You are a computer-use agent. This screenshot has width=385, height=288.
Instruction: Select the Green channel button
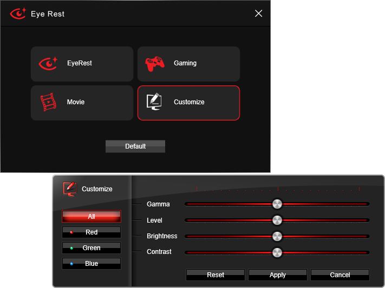(x=92, y=248)
